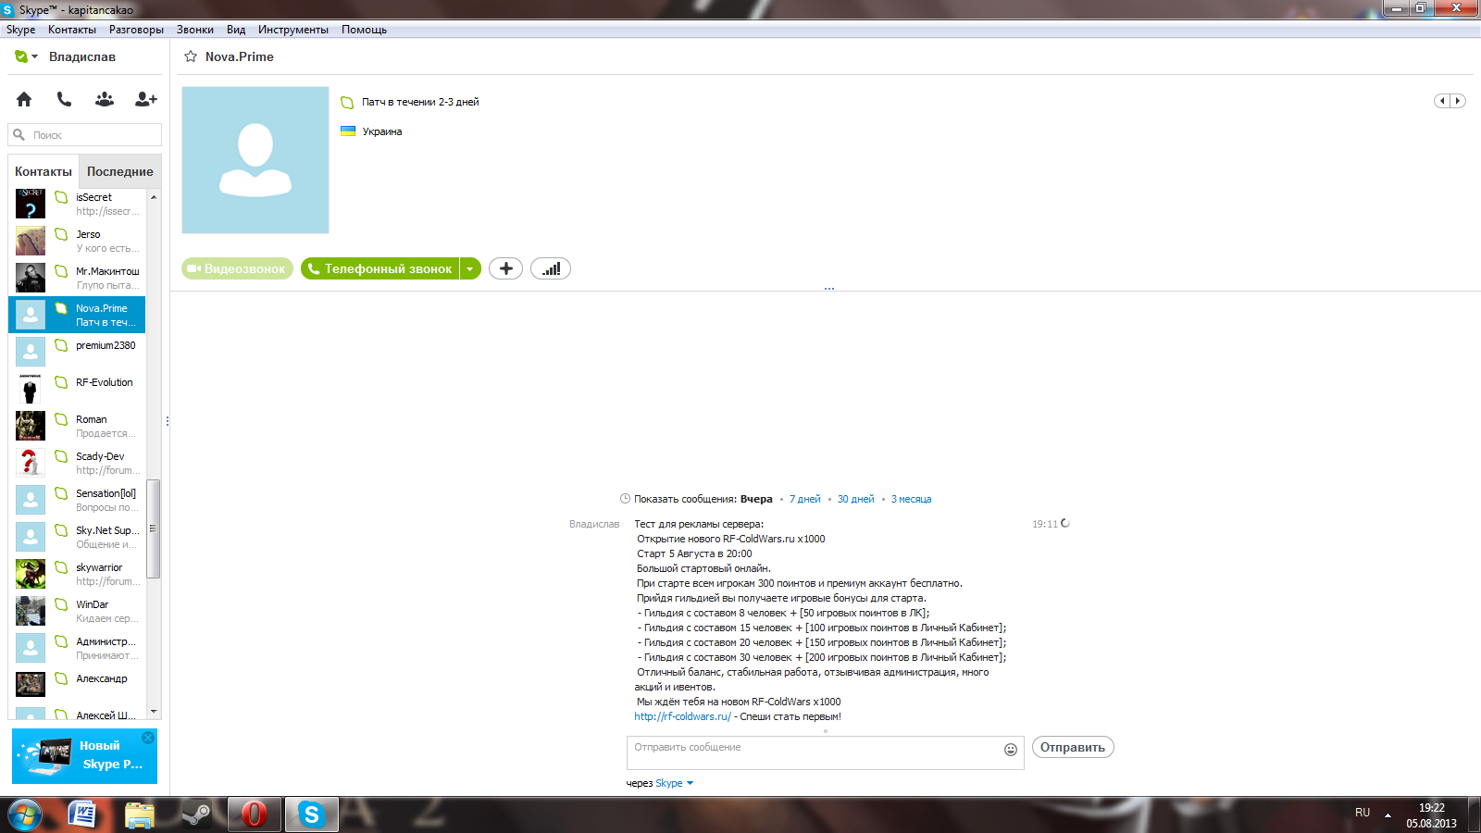Screen dimensions: 1481x833
Task: Show messages from the last 3 месяца
Action: click(912, 499)
